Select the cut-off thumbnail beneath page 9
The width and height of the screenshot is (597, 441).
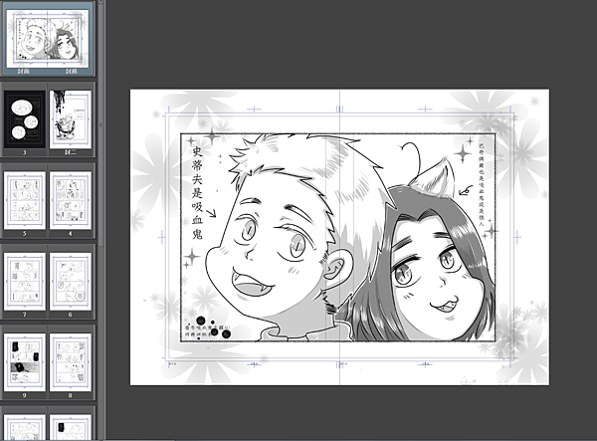click(x=24, y=427)
